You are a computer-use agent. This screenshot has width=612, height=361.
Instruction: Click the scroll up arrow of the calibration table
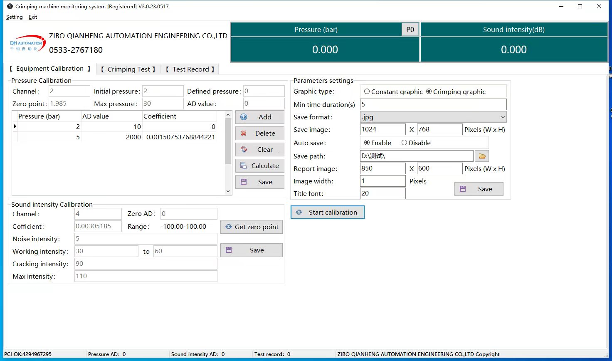click(228, 115)
